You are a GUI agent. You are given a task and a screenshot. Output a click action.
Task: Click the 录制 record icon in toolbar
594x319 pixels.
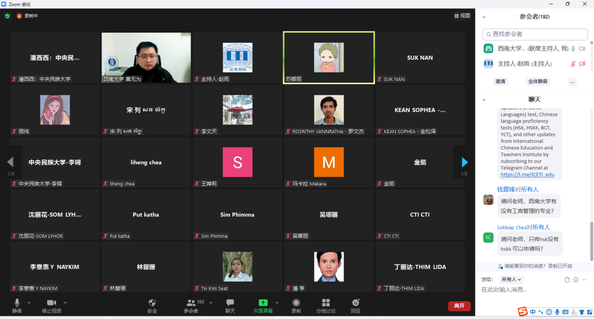tap(296, 303)
